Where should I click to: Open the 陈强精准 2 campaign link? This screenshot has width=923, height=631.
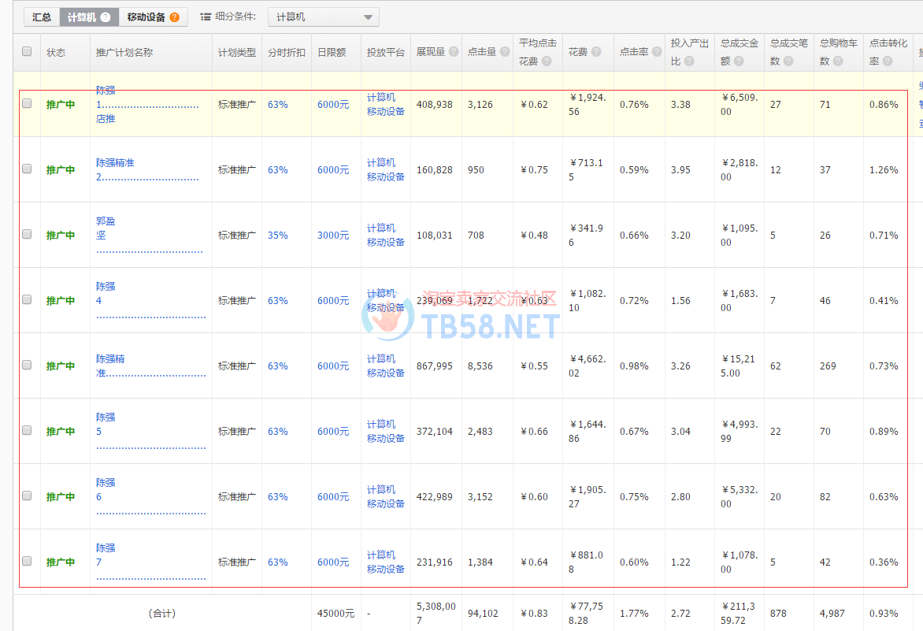pos(115,163)
